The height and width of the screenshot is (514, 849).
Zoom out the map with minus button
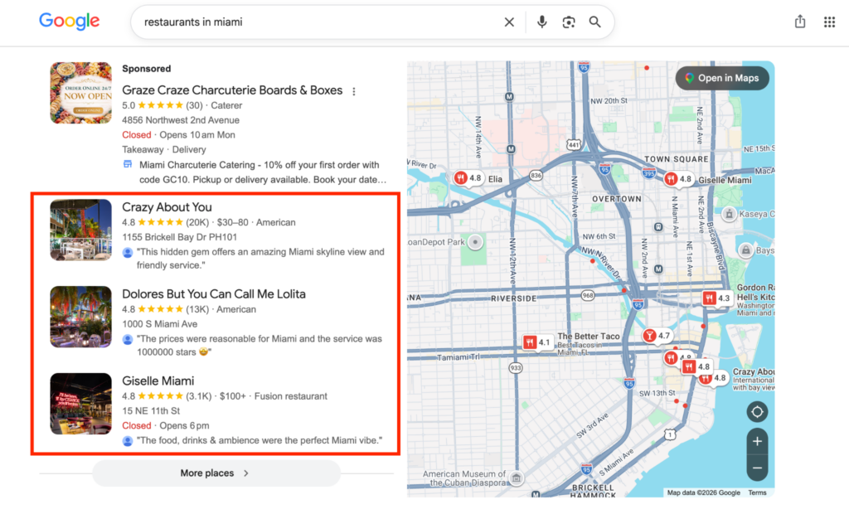click(757, 468)
